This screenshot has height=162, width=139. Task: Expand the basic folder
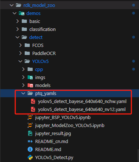tap(17, 21)
